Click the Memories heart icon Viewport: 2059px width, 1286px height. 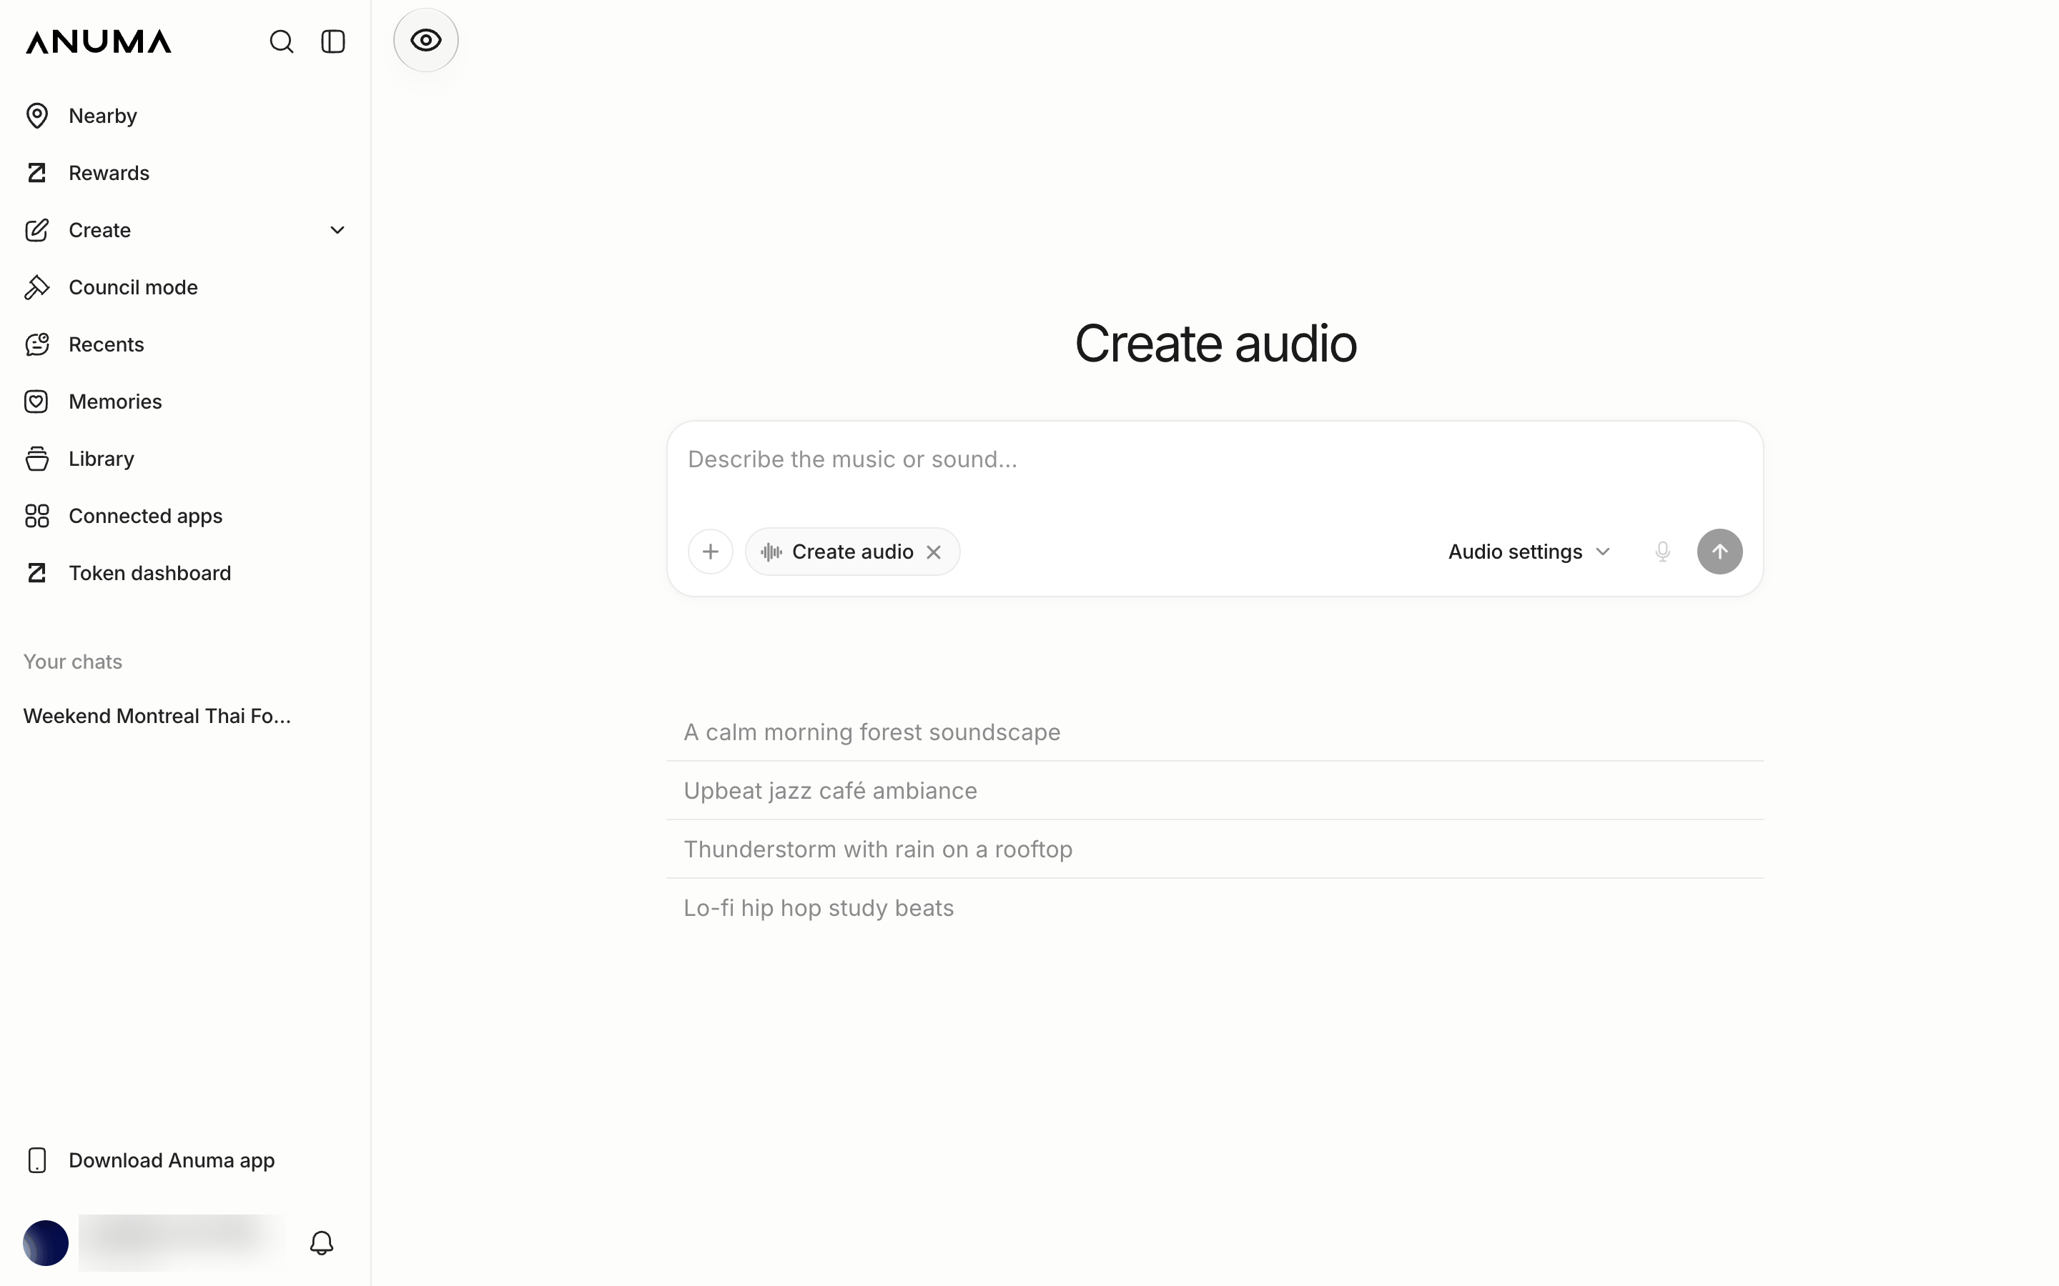point(36,402)
